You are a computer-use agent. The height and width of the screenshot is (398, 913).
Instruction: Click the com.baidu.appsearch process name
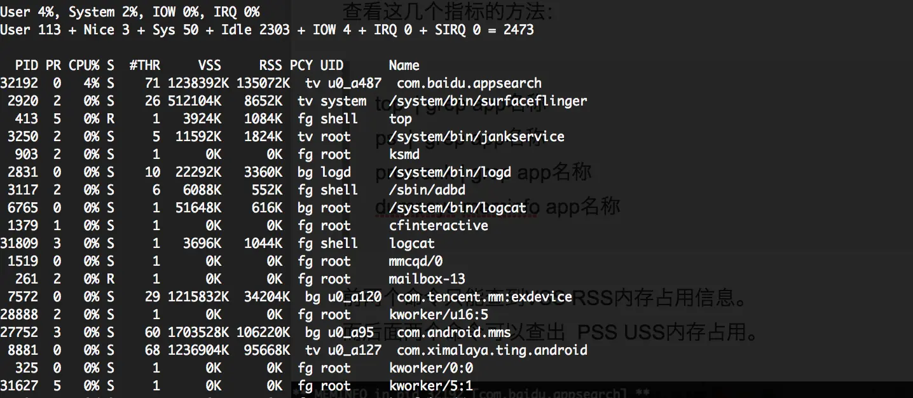point(469,83)
